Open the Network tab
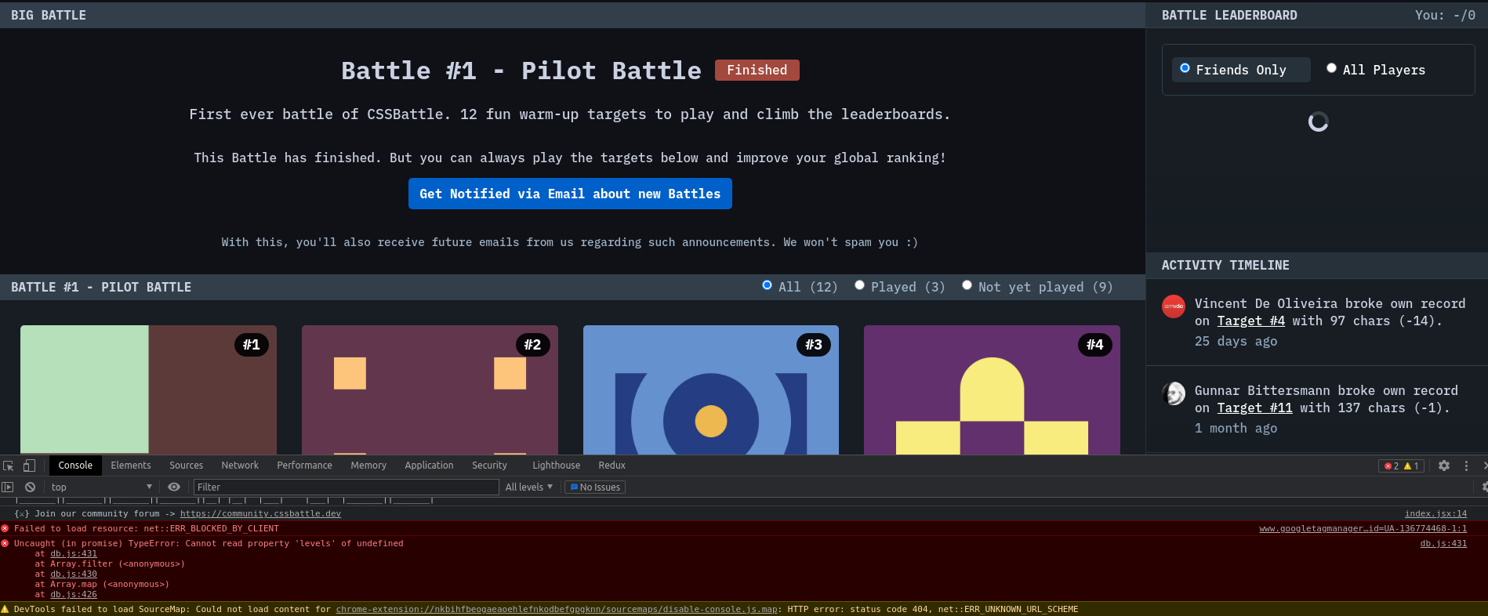This screenshot has width=1488, height=616. coord(240,466)
